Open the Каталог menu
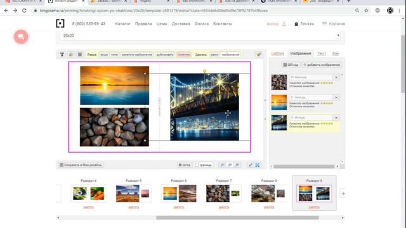406x228 pixels. 122,23
